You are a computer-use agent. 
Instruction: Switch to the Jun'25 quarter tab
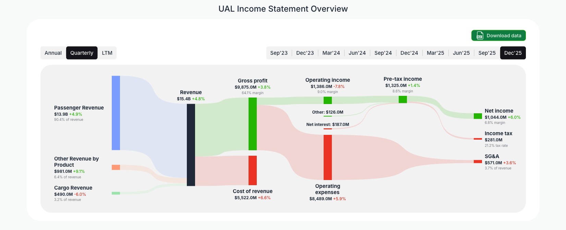tap(461, 53)
